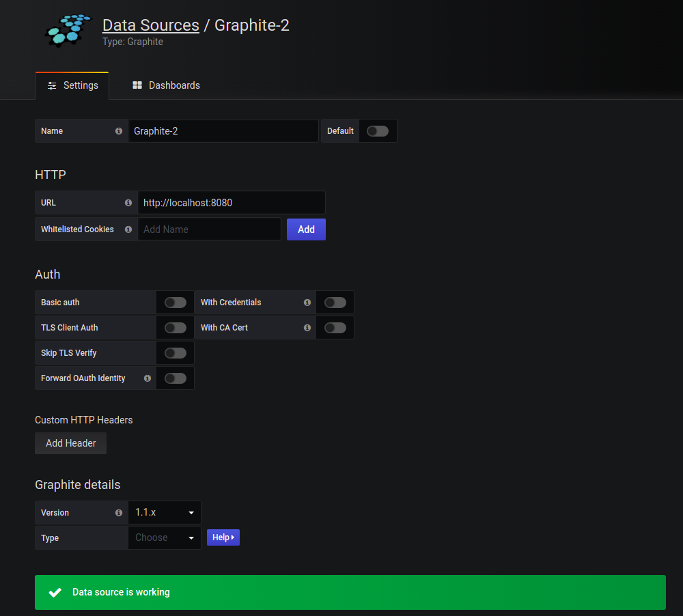This screenshot has height=616, width=683.
Task: Click the 'Custom HTTP Headers' heading
Action: (x=83, y=420)
